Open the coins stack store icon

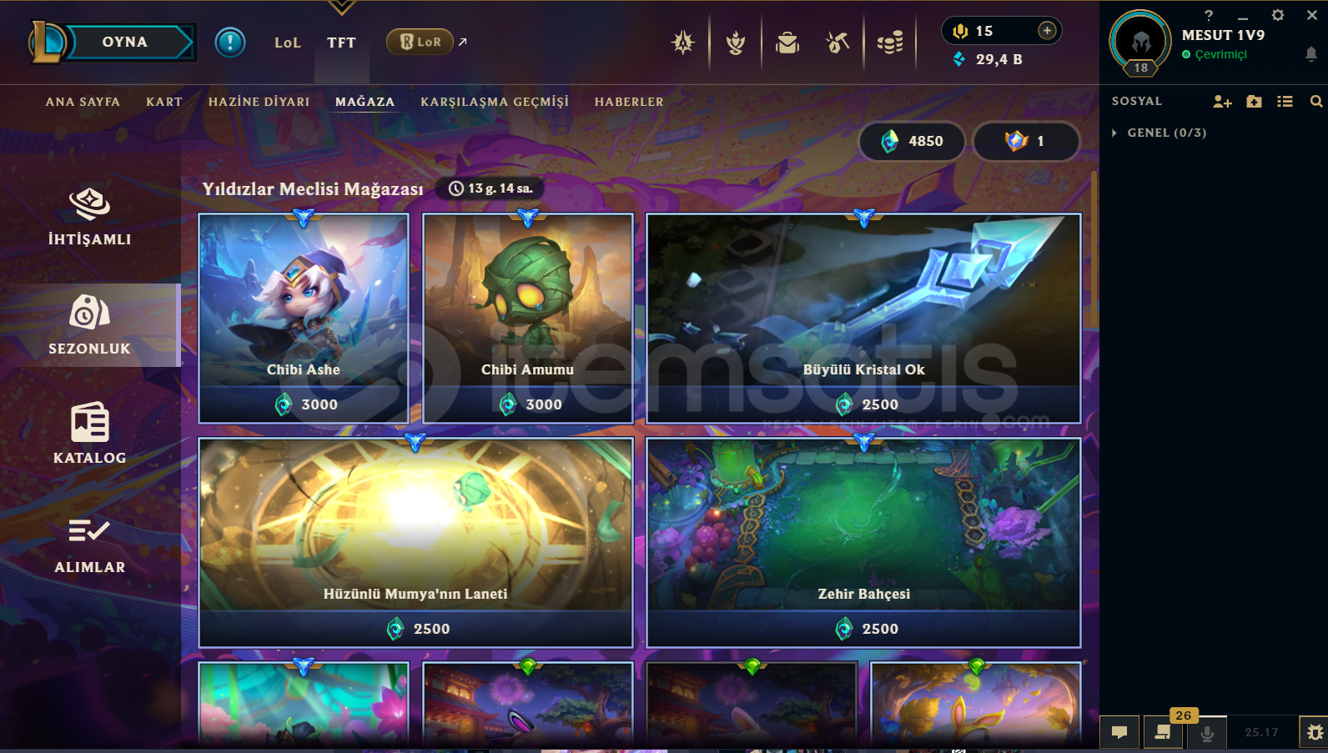click(890, 42)
